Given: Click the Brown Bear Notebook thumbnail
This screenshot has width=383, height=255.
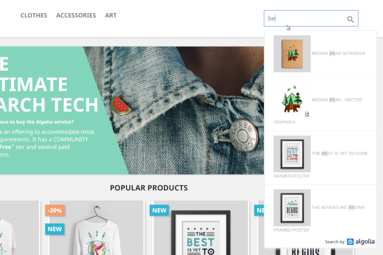Looking at the screenshot, I should pos(292,54).
